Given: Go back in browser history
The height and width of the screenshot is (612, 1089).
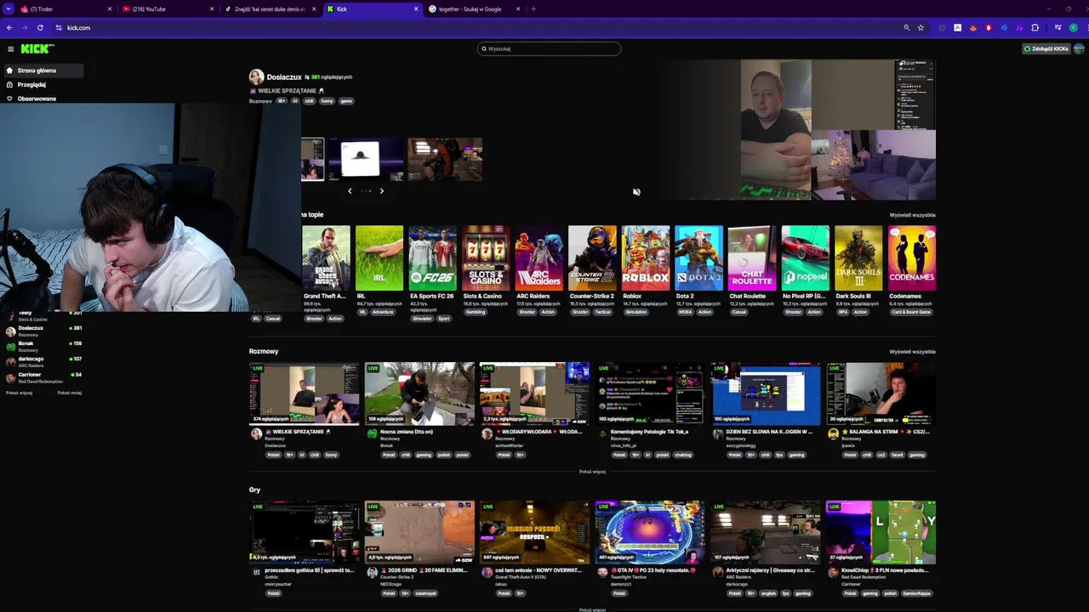Looking at the screenshot, I should tap(9, 27).
